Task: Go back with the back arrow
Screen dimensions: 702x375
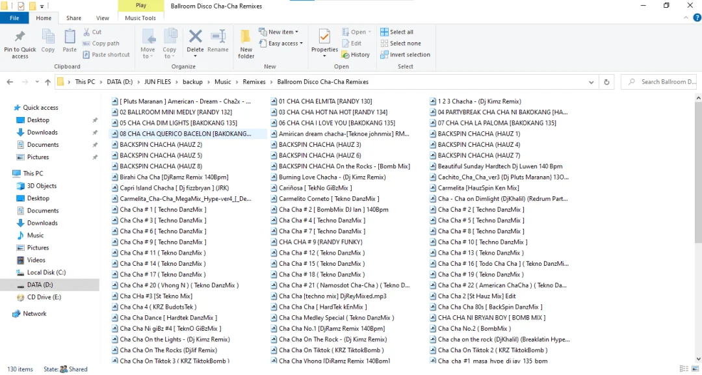Action: coord(10,82)
